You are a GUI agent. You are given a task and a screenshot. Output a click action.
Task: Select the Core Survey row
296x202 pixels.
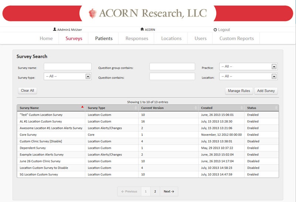click(148, 135)
